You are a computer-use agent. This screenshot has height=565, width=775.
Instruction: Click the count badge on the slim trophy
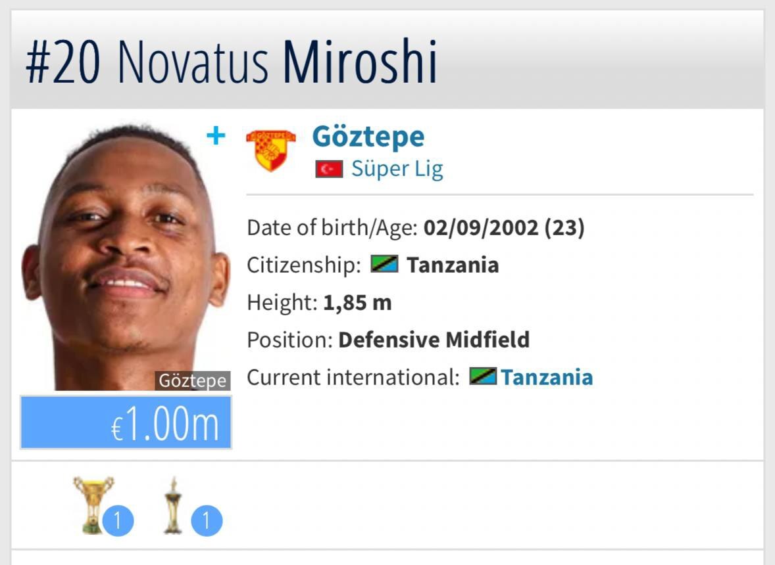click(x=206, y=522)
